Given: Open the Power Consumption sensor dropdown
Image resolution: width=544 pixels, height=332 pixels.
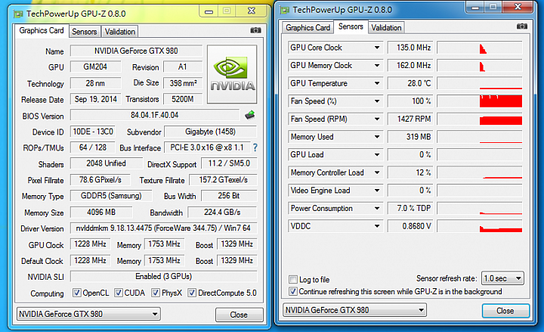Looking at the screenshot, I should click(x=377, y=209).
